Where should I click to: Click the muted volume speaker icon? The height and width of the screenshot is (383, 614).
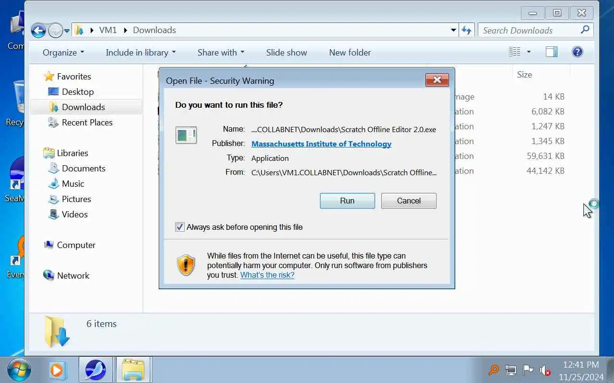click(x=545, y=370)
